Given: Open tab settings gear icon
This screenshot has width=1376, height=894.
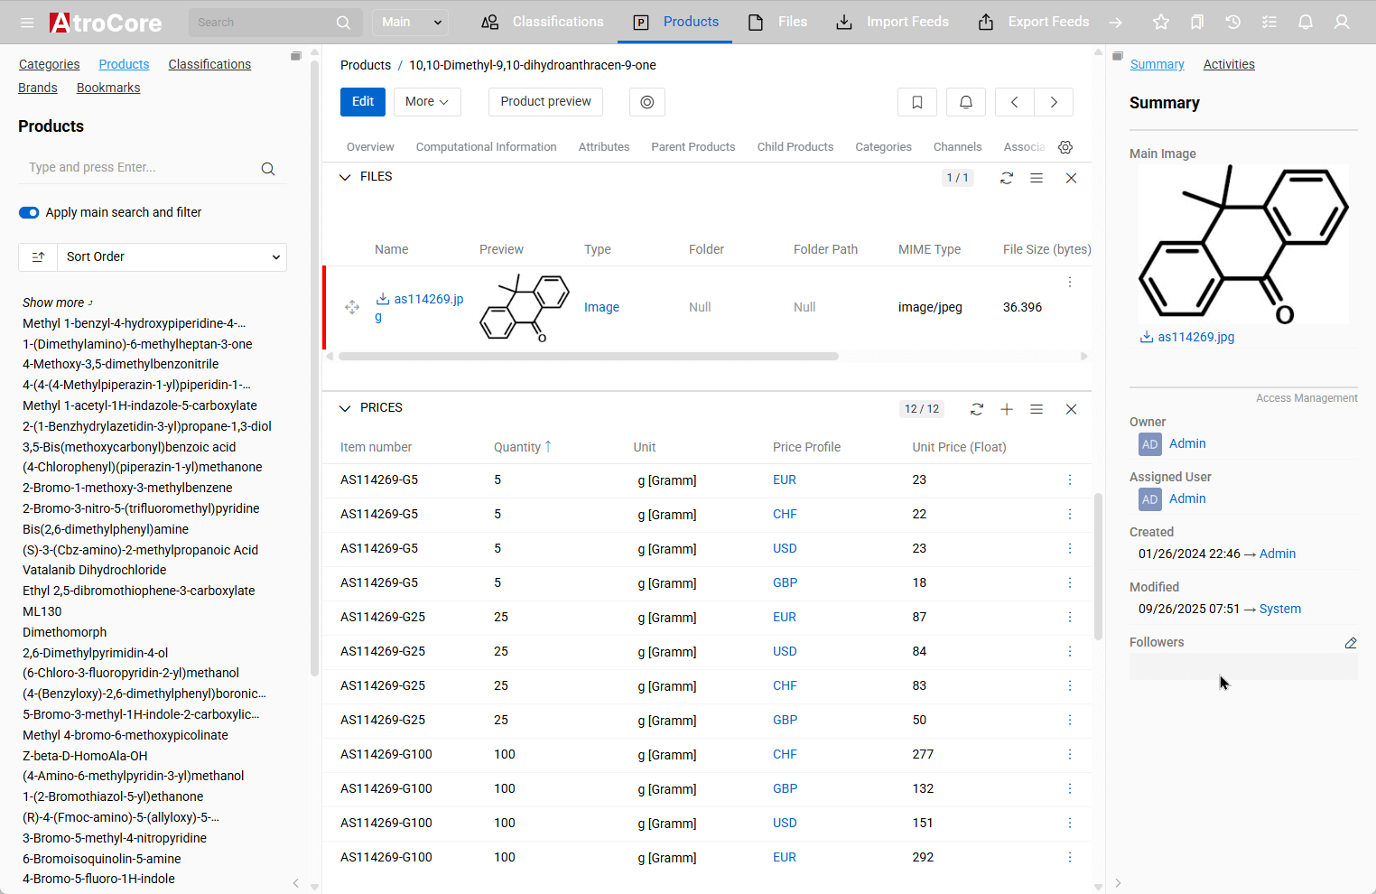Looking at the screenshot, I should pos(1065,147).
